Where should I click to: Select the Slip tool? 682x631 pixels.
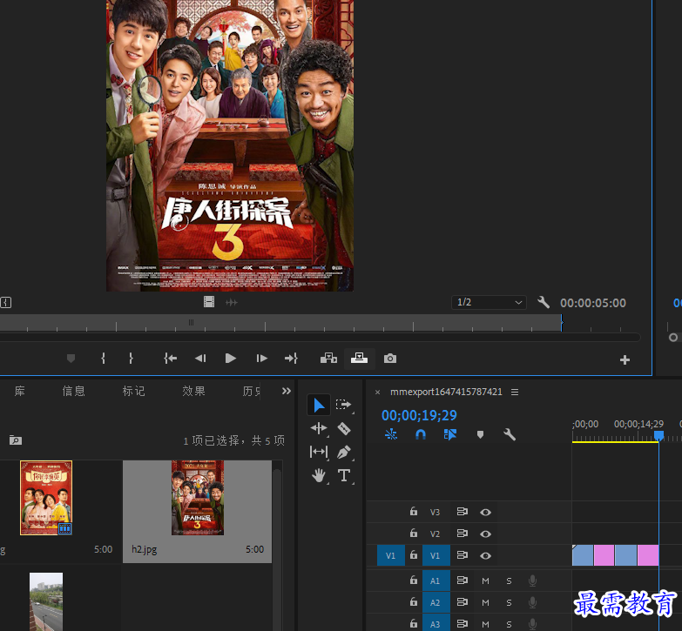319,452
